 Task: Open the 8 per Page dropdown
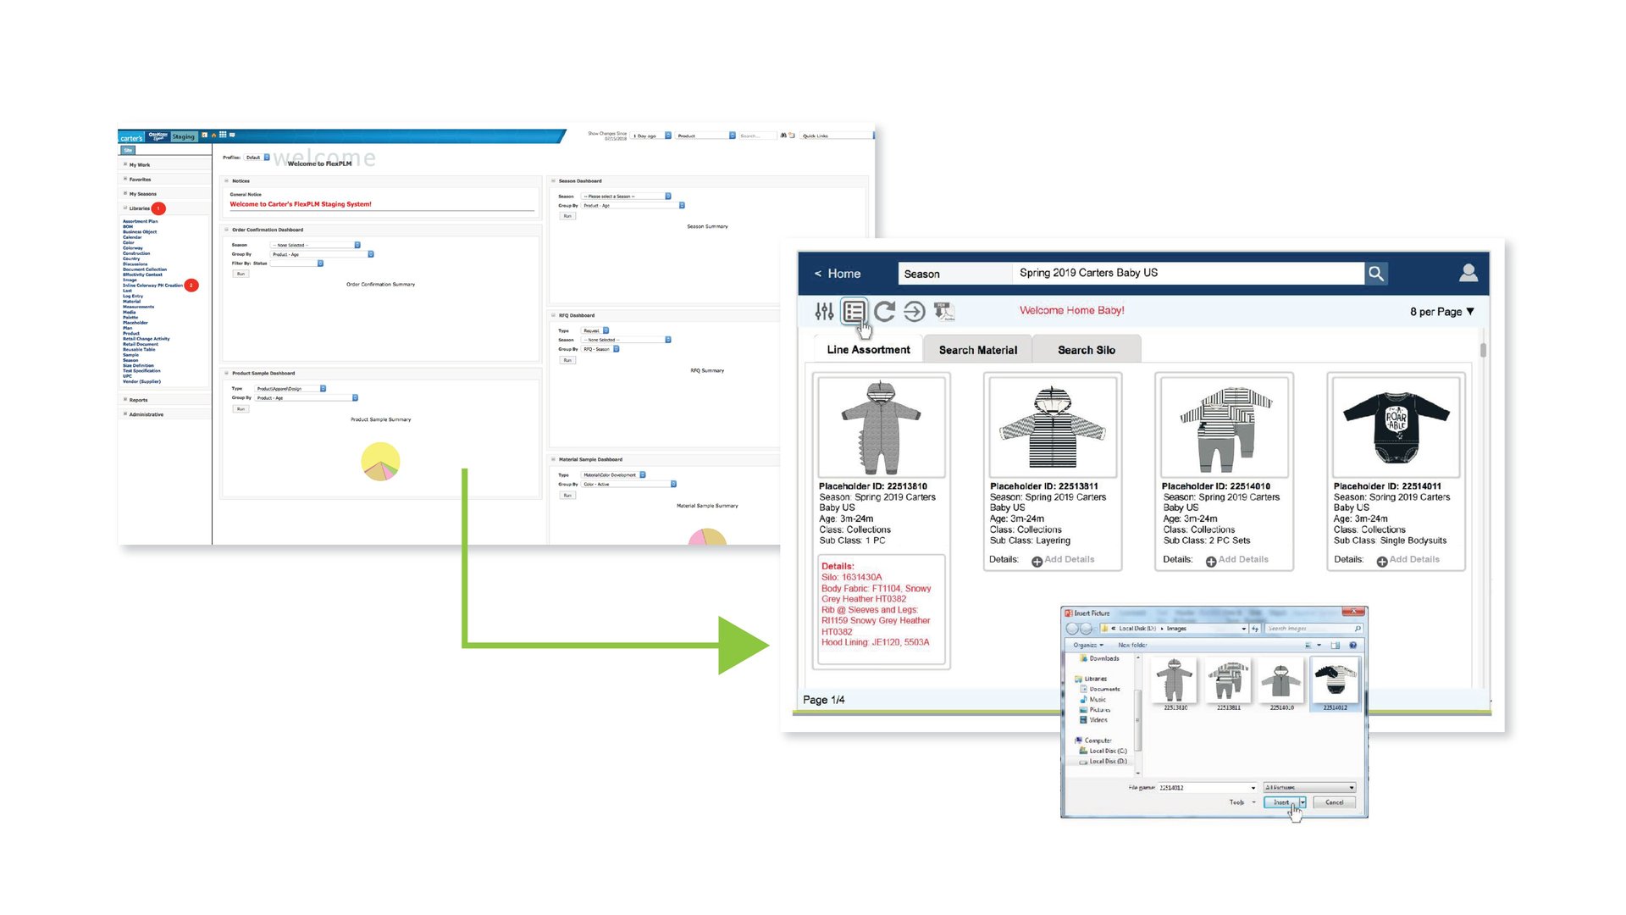pos(1441,312)
